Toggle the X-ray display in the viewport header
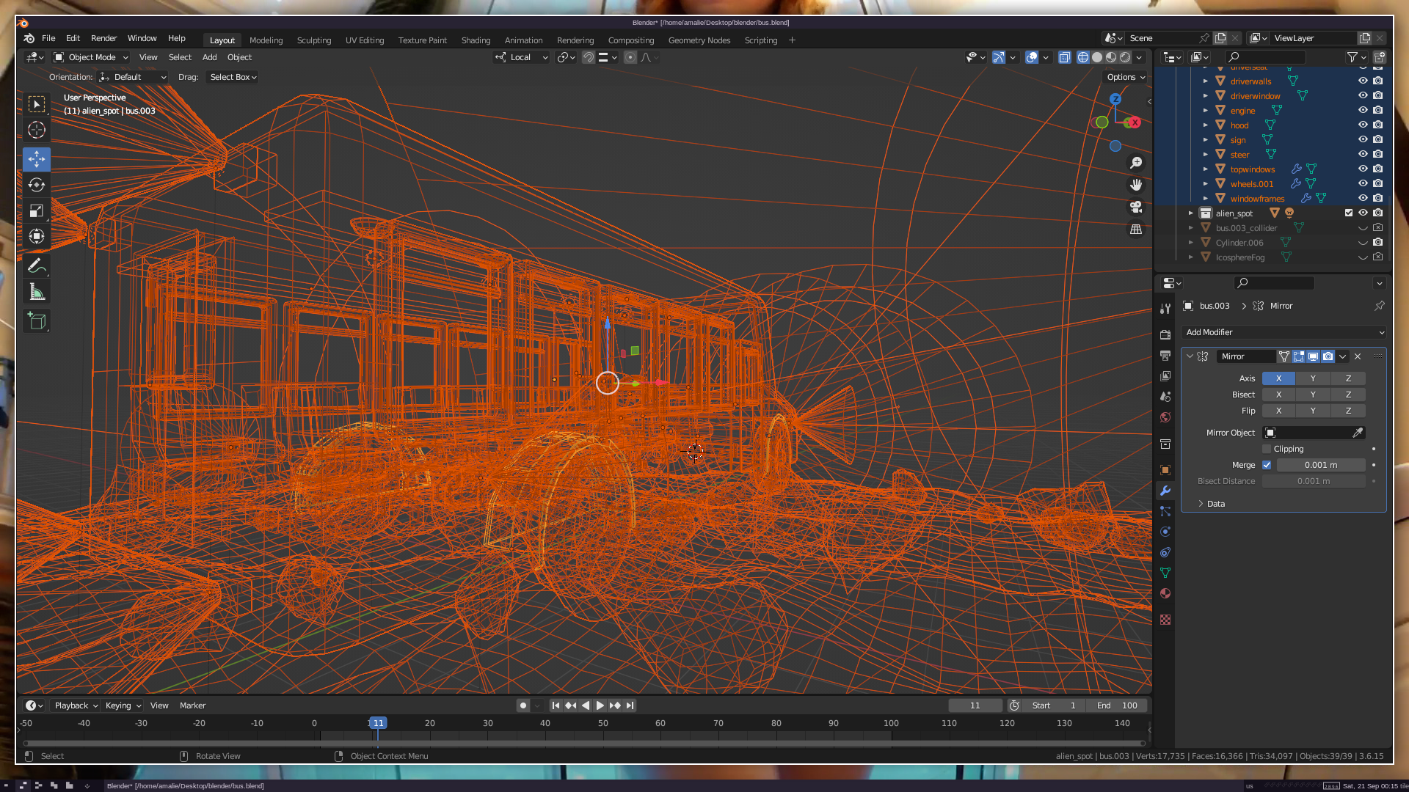 click(1064, 57)
